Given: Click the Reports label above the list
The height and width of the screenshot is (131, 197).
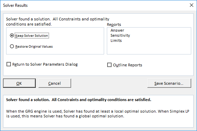Looking at the screenshot, I should pyautogui.click(x=114, y=24).
